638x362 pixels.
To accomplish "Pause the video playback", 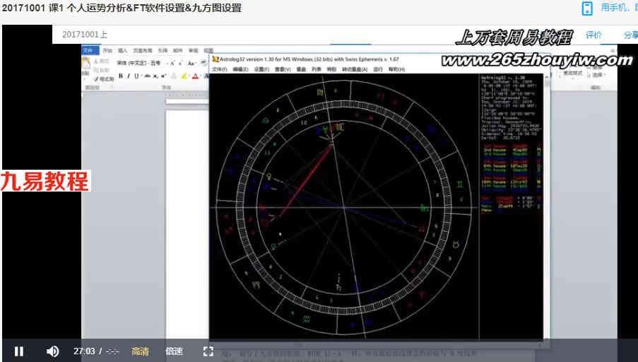I will point(18,351).
